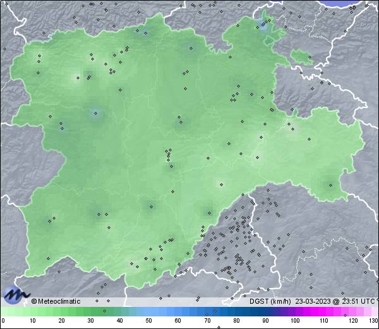Click the station marker inside the bluish western gust spot
The height and width of the screenshot is (329, 379).
pyautogui.click(x=95, y=113)
